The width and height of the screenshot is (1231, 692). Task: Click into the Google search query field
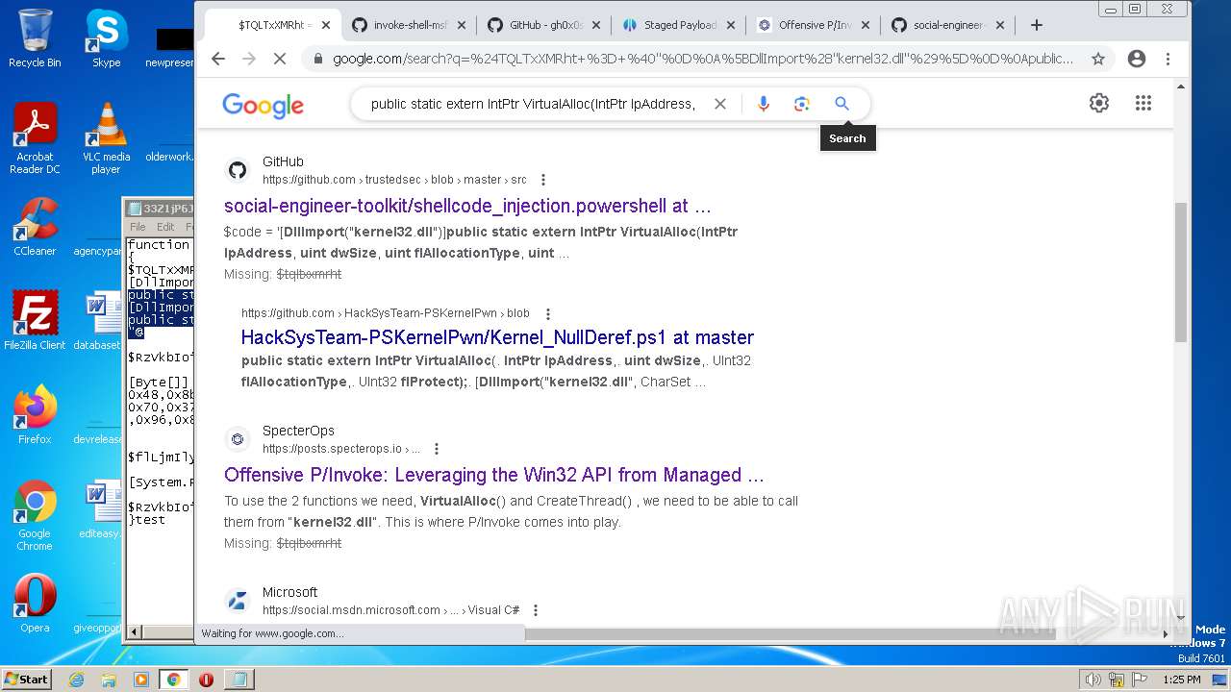[533, 104]
